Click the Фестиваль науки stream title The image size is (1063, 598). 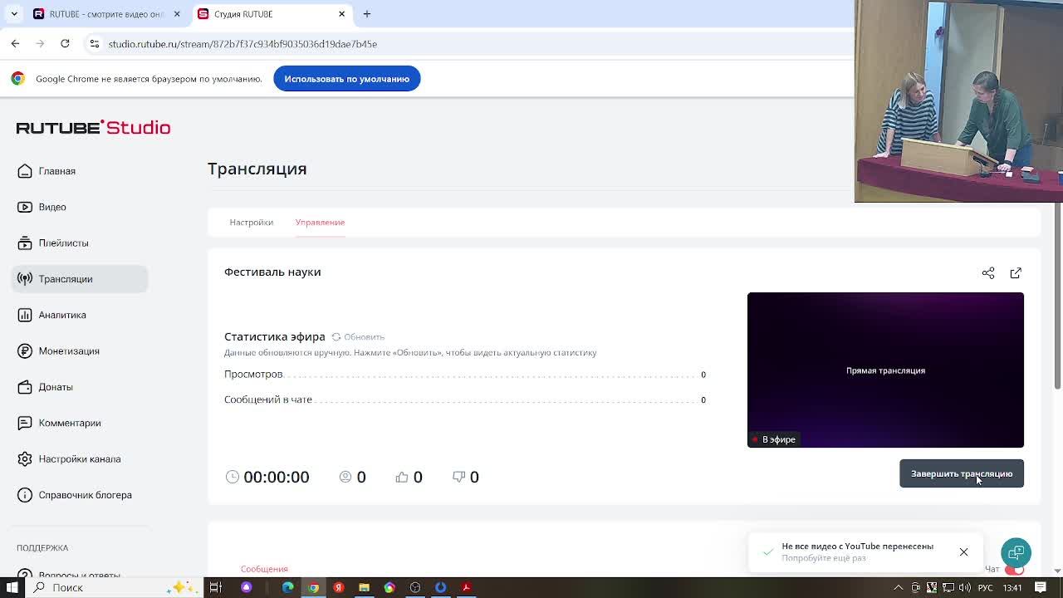point(272,272)
